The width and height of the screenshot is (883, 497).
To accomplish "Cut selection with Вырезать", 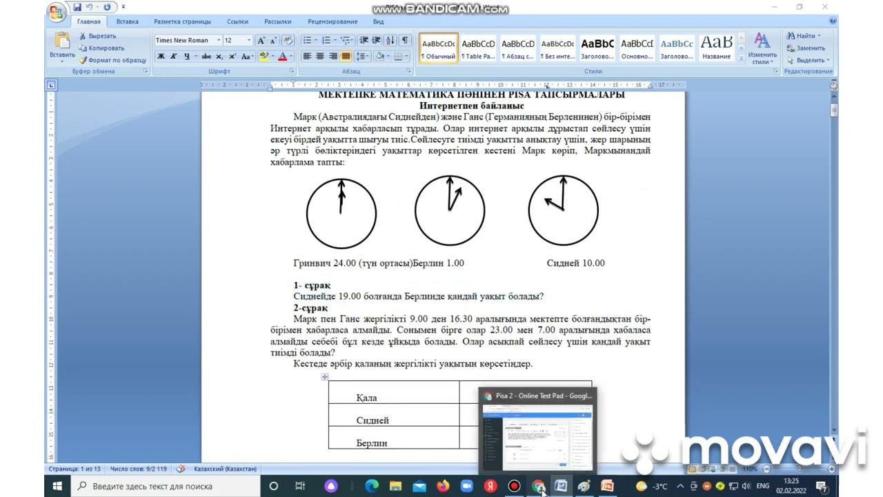I will [x=97, y=36].
